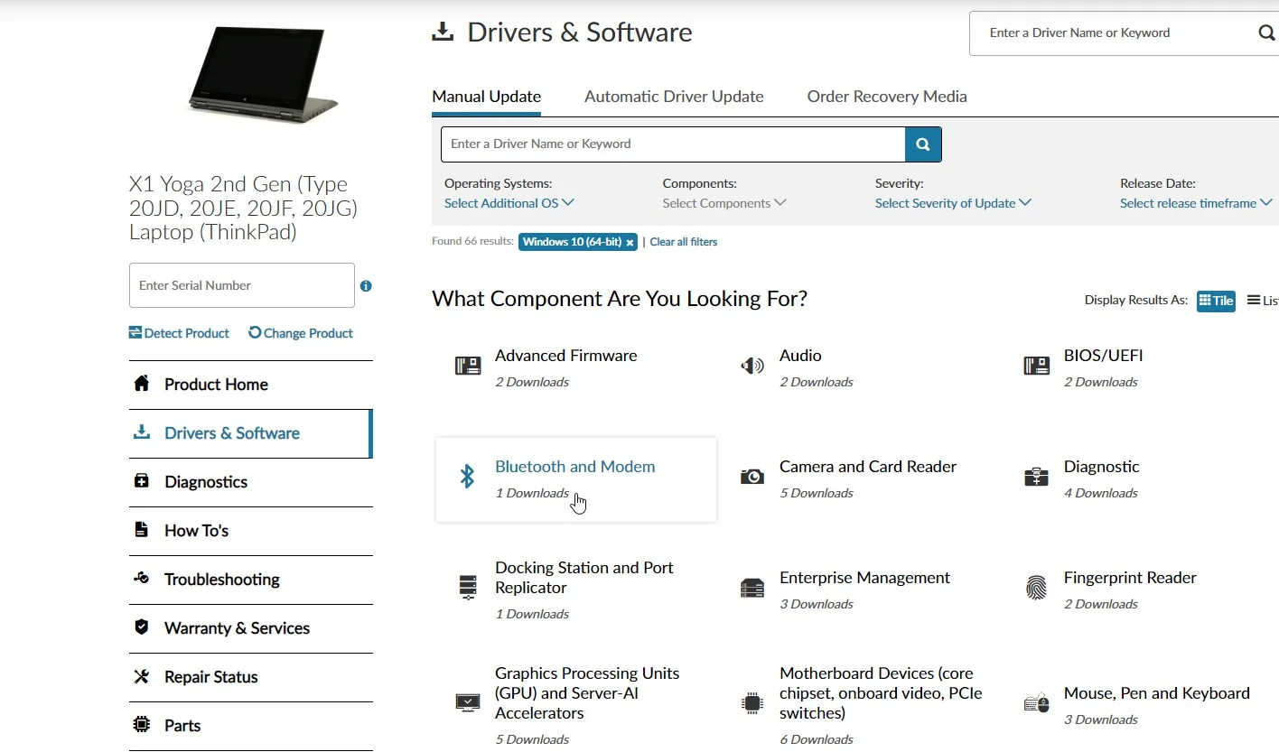
Task: Open the Order Recovery Media tab
Action: 887,97
